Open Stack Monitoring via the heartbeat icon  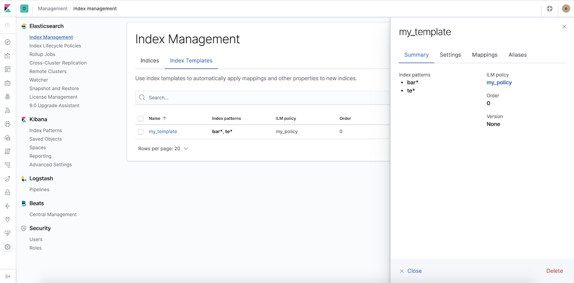pyautogui.click(x=8, y=233)
